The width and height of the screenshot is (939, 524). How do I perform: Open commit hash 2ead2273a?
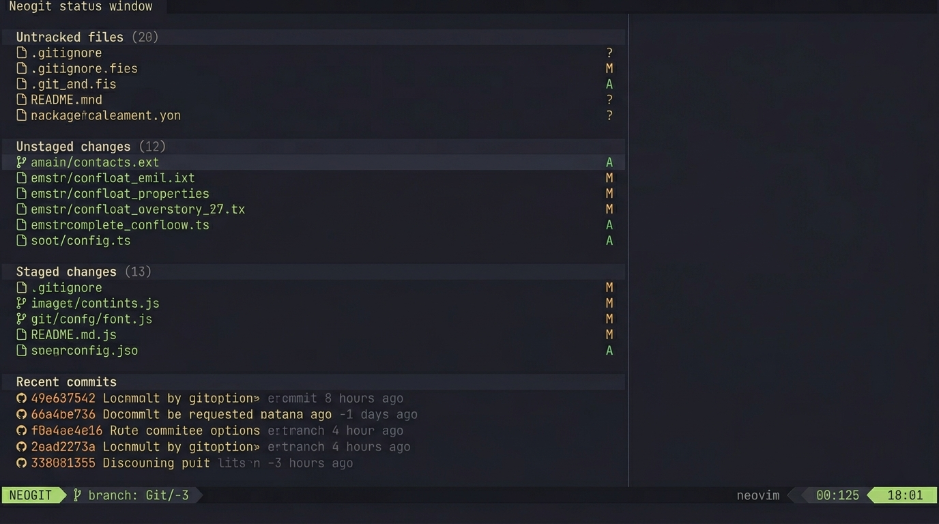coord(63,447)
